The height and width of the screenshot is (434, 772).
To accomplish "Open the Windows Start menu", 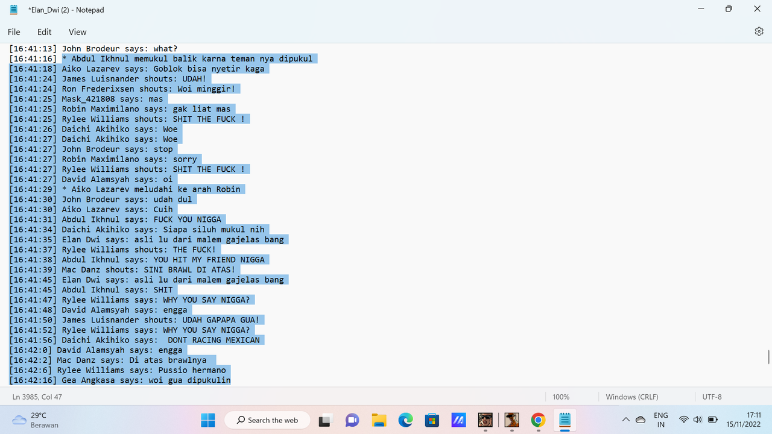I will pyautogui.click(x=207, y=420).
